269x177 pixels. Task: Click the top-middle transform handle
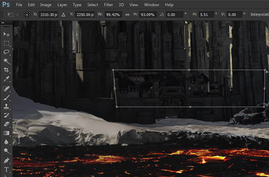point(189,70)
